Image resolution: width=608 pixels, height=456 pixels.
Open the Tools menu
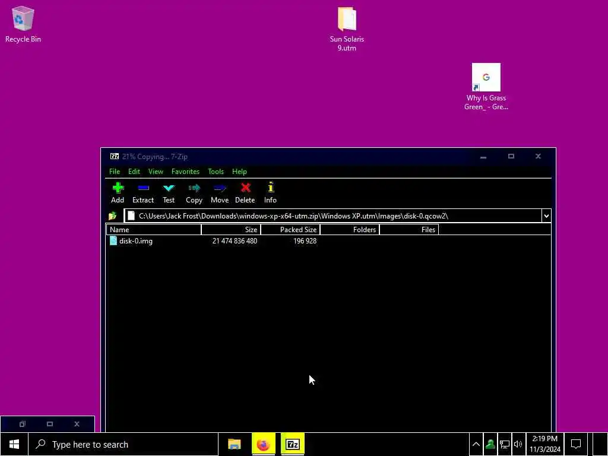(x=216, y=172)
